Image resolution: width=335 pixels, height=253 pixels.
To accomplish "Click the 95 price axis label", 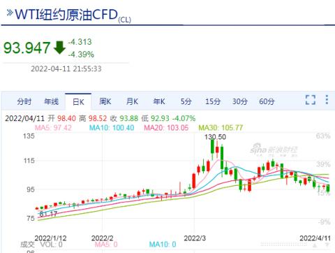I will tap(31, 189).
